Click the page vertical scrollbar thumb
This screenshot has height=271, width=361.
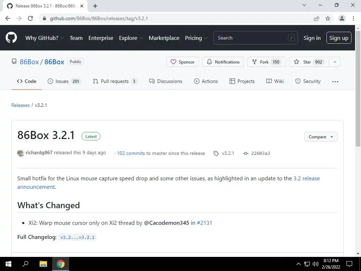coord(358,89)
